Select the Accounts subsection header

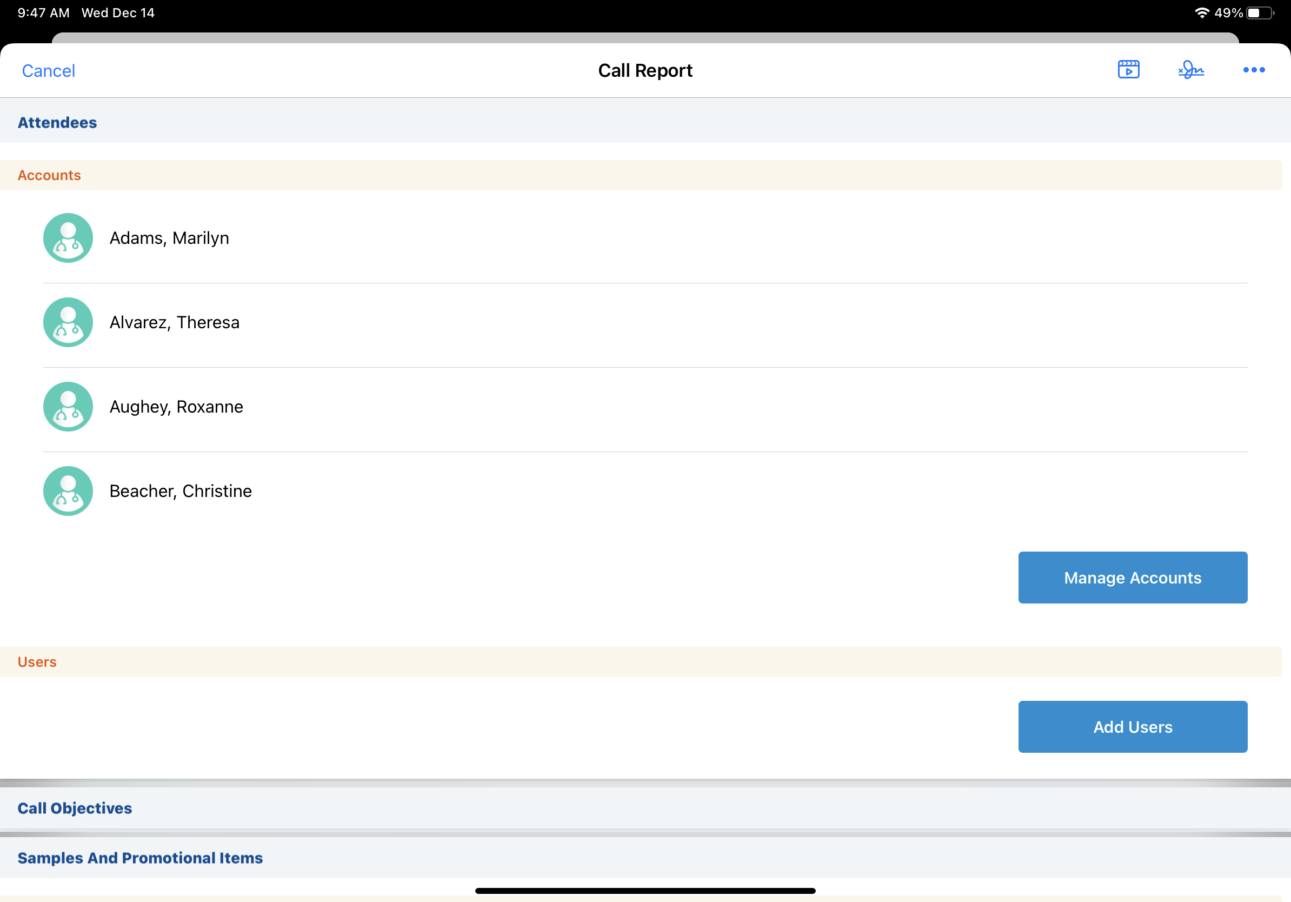pyautogui.click(x=50, y=175)
